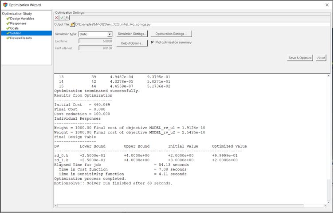Click the Abort button
334x213 pixels.
click(321, 58)
